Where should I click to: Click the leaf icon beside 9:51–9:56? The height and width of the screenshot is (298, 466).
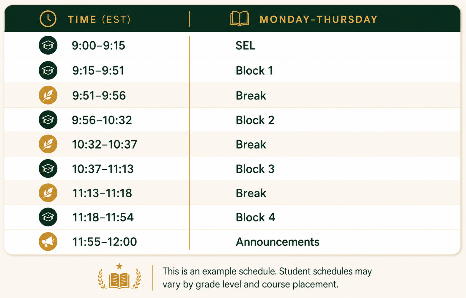coord(48,95)
